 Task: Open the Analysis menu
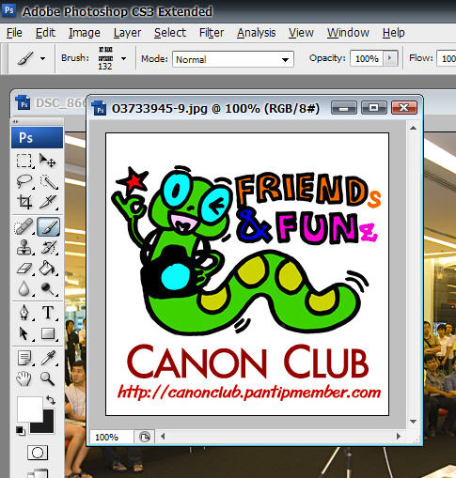click(257, 33)
